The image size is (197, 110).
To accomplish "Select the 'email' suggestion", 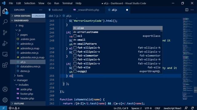I will (118, 40).
